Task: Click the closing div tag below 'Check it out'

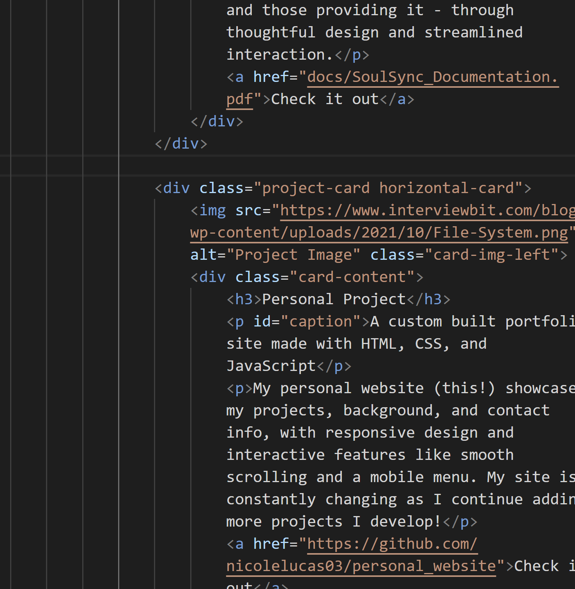Action: pos(216,121)
